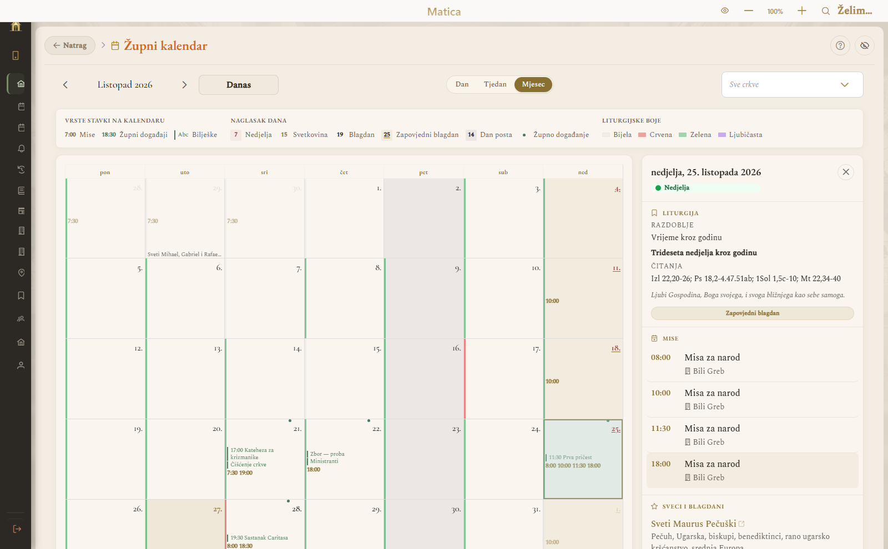Open the location pin sidebar icon
This screenshot has height=549, width=888.
tap(21, 273)
